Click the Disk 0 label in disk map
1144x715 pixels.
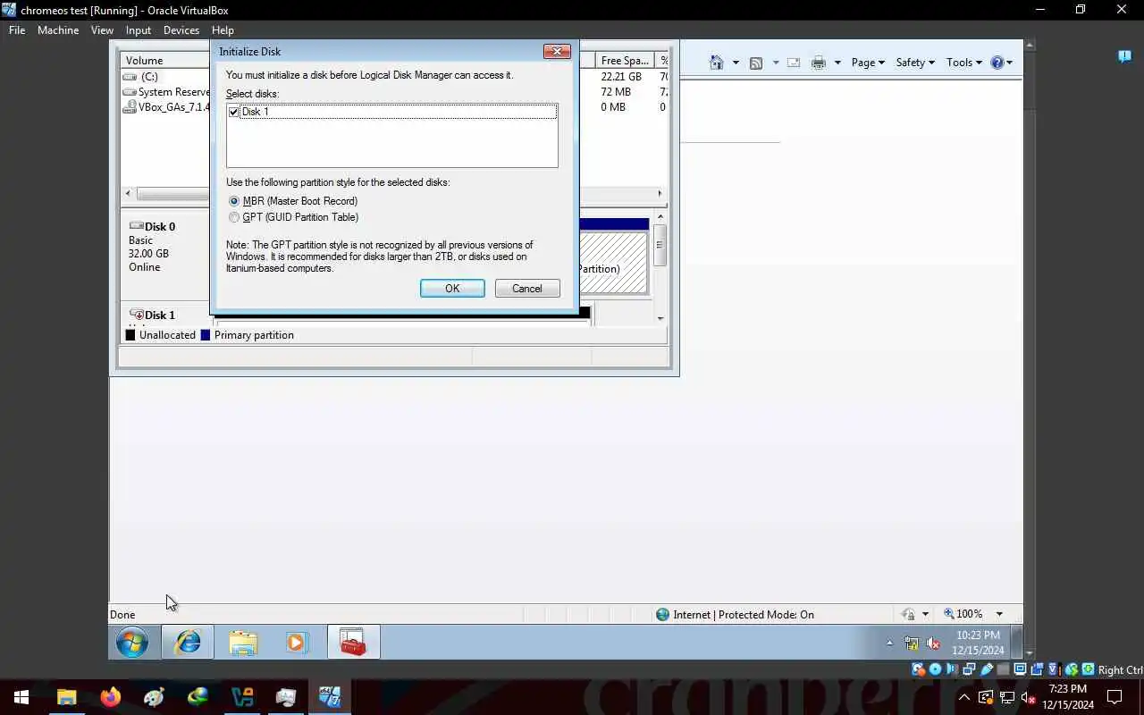pyautogui.click(x=160, y=227)
